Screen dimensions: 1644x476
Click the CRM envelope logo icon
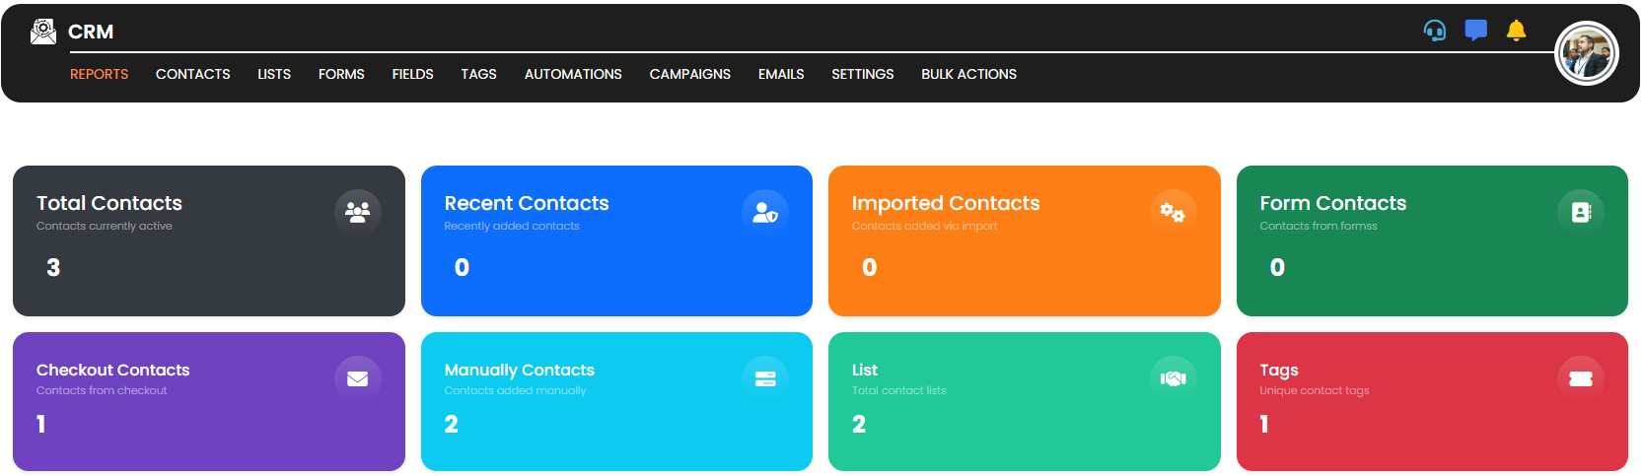pyautogui.click(x=42, y=33)
